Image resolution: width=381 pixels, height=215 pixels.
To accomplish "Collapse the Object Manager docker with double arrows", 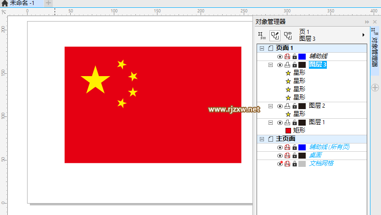I will (x=367, y=22).
